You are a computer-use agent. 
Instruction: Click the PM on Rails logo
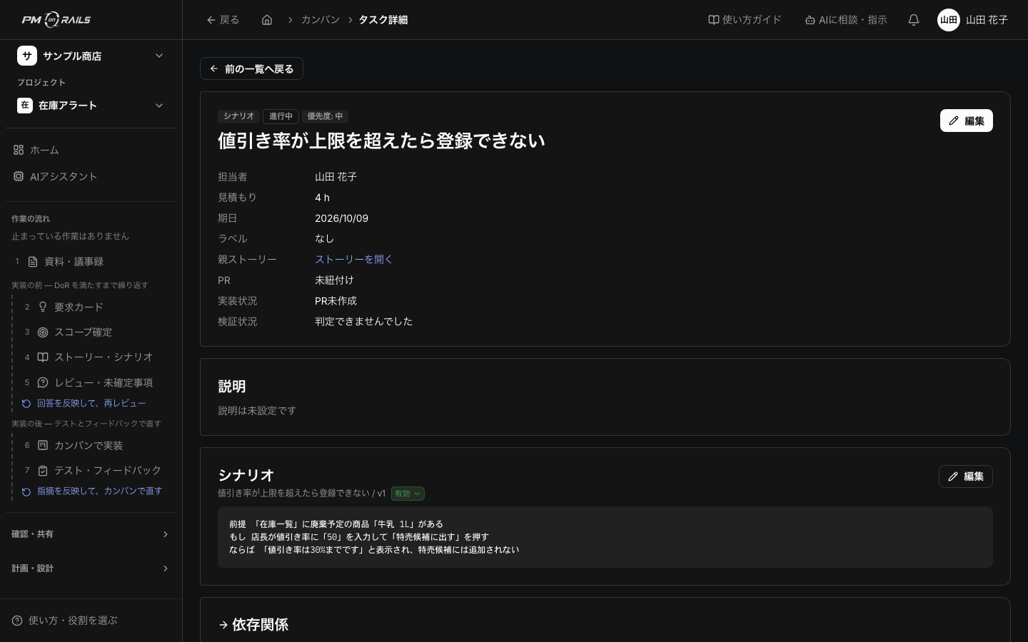pyautogui.click(x=56, y=20)
